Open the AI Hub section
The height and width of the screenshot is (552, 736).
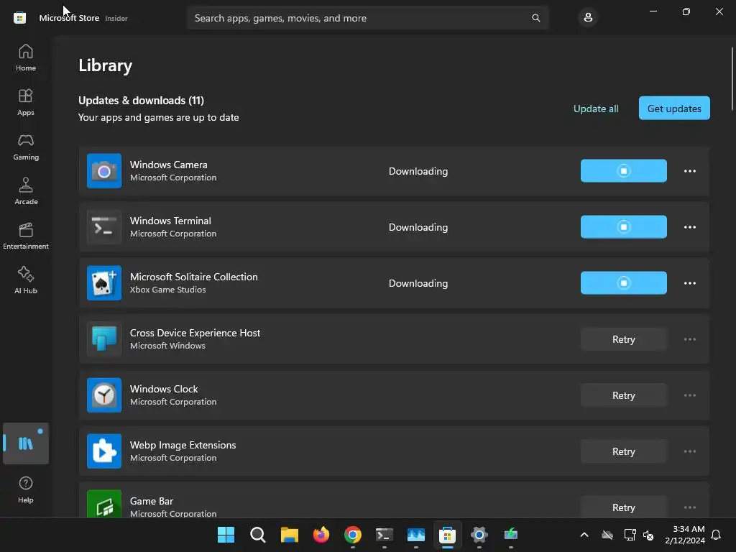pyautogui.click(x=26, y=280)
